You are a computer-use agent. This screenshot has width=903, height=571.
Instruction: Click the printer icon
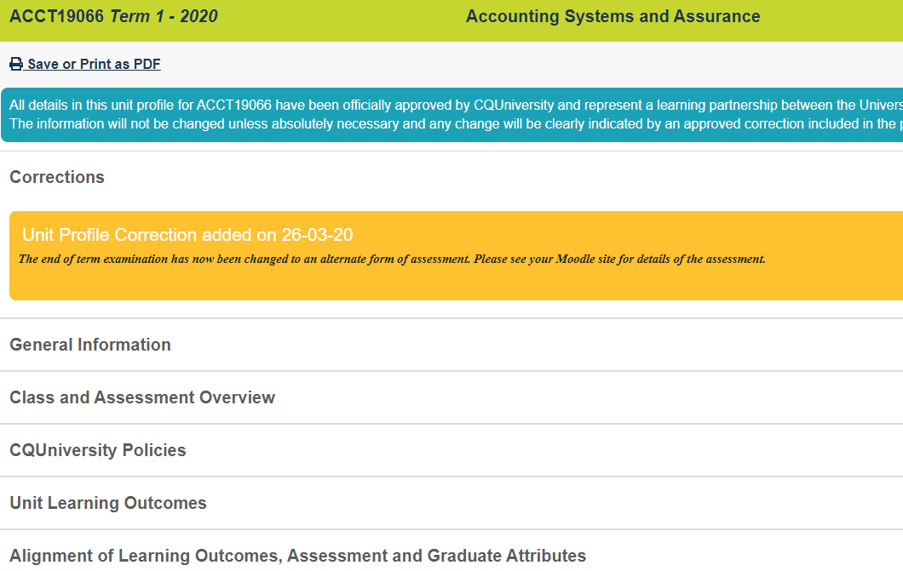[16, 65]
